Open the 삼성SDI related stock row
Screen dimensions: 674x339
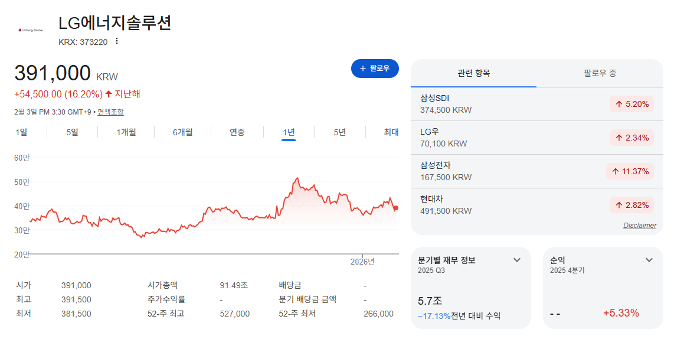[537, 104]
